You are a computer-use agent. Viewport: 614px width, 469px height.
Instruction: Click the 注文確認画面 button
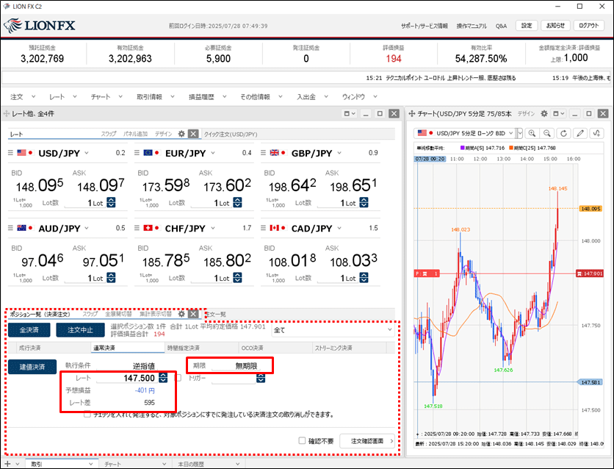coord(367,441)
